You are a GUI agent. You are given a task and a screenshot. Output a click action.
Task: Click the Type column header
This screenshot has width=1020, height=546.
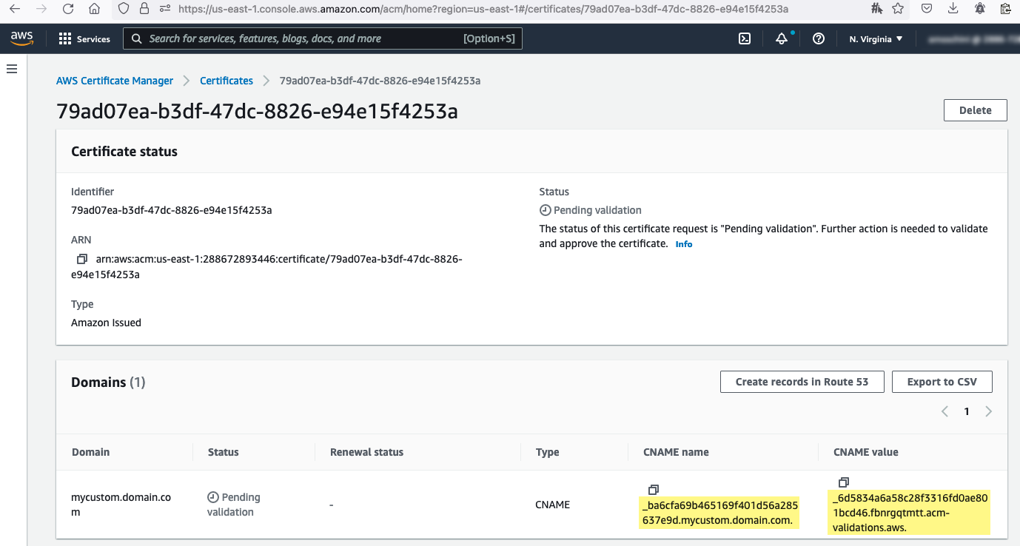(547, 452)
